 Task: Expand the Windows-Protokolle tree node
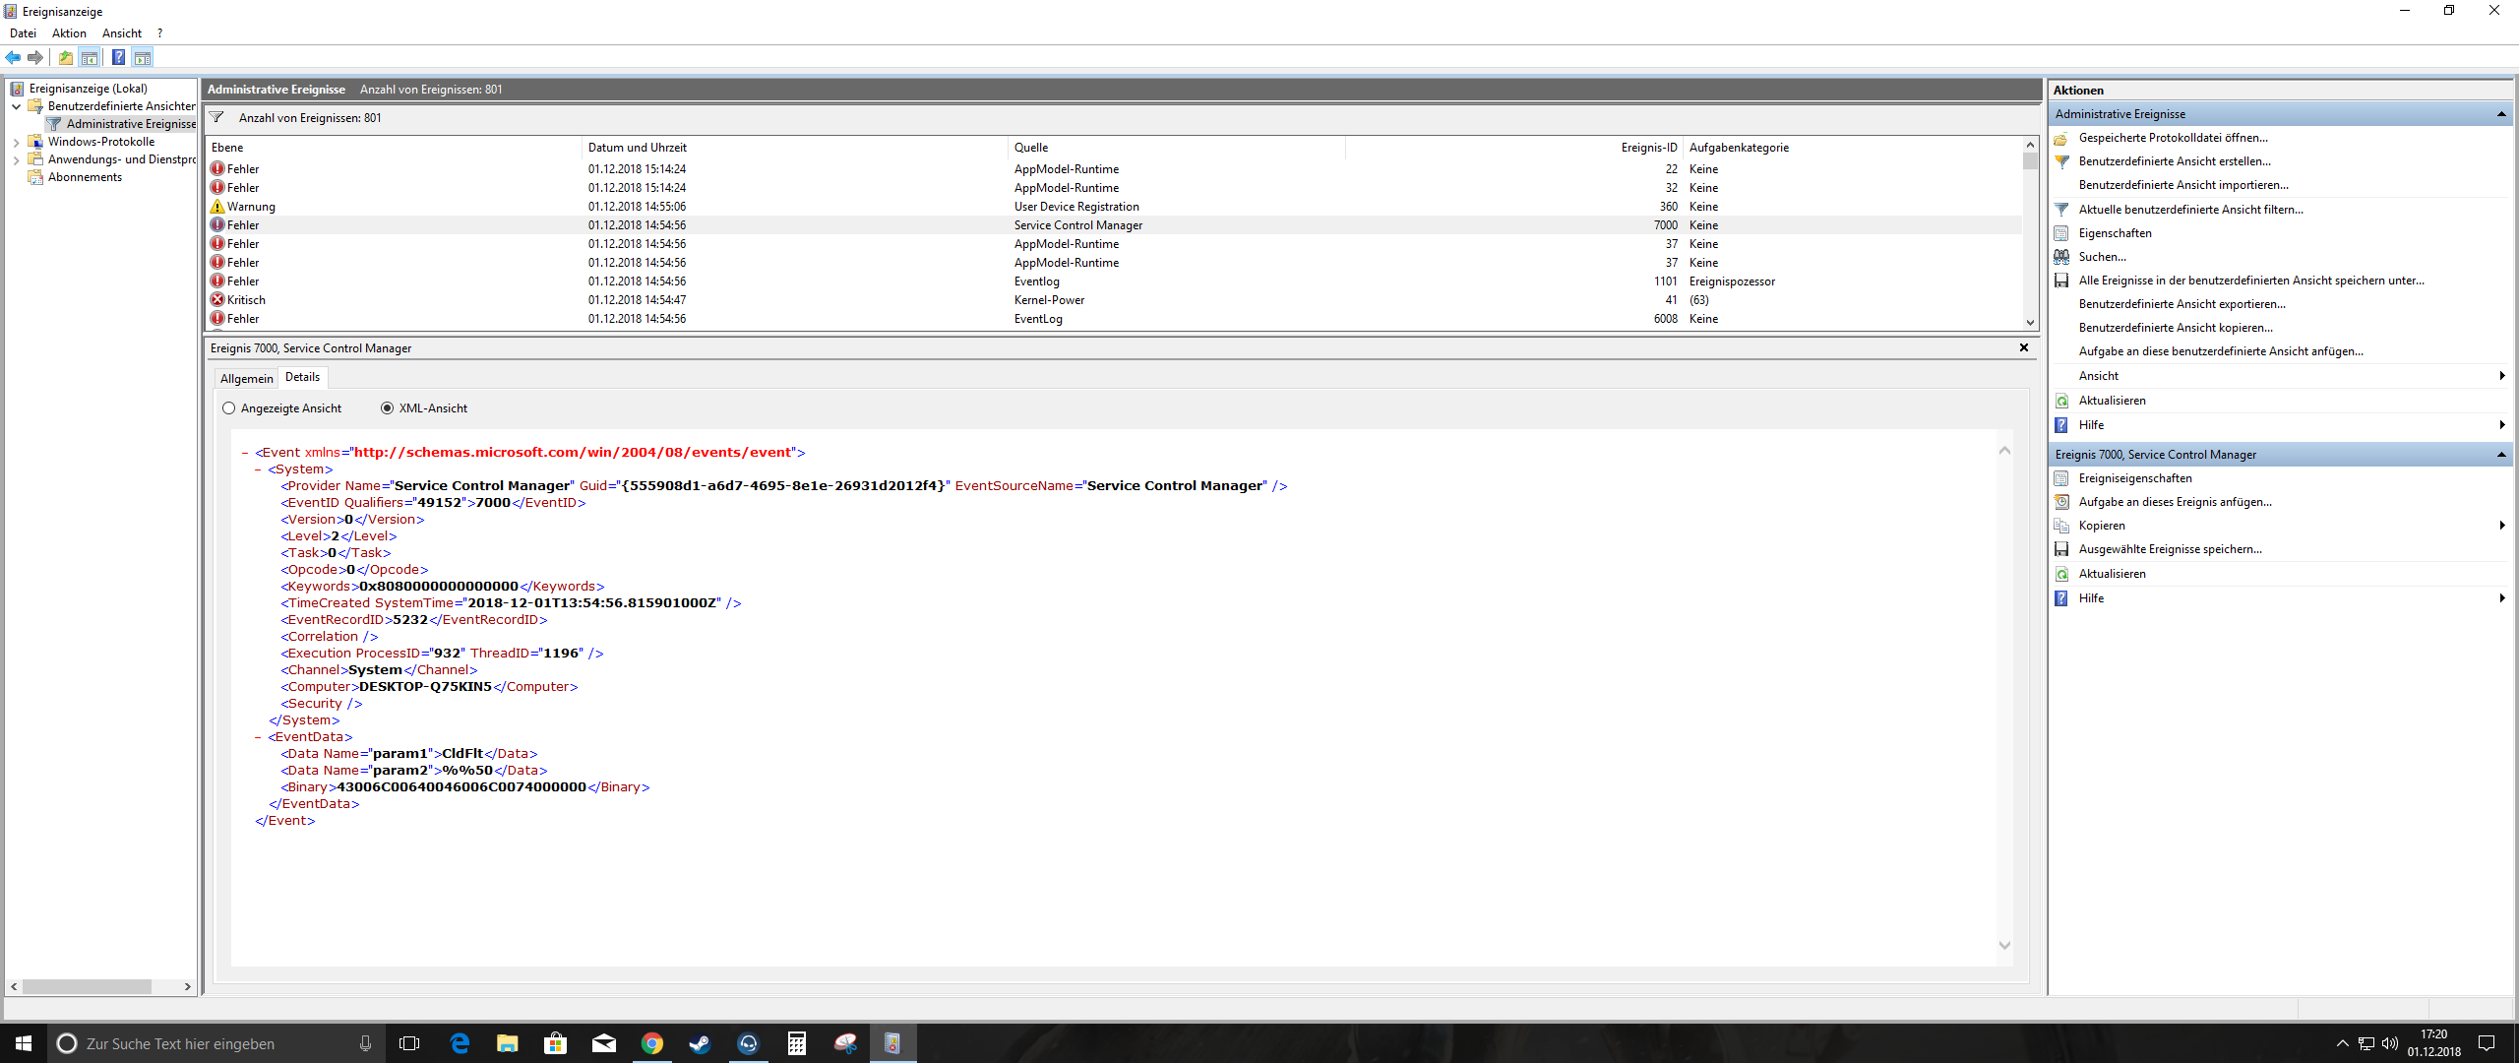pyautogui.click(x=16, y=142)
